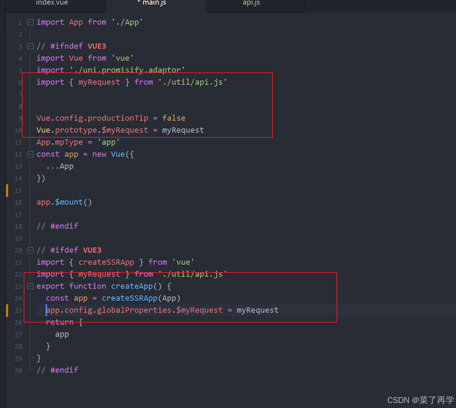This screenshot has height=408, width=456.
Task: Click "const app = new Vue({" line
Action: pos(85,154)
